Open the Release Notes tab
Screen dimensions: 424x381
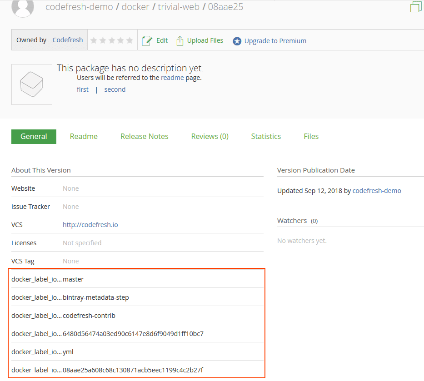coord(144,136)
